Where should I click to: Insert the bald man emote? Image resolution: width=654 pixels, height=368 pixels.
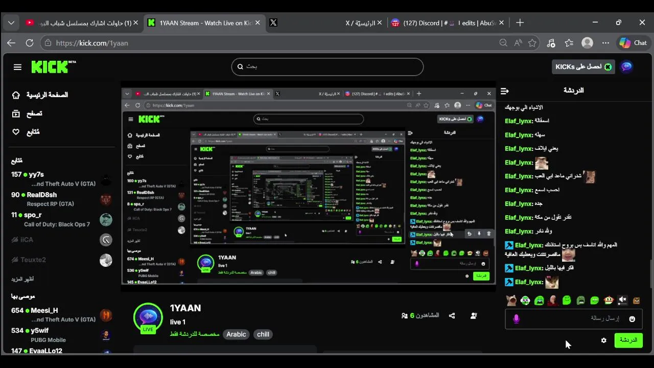(553, 301)
